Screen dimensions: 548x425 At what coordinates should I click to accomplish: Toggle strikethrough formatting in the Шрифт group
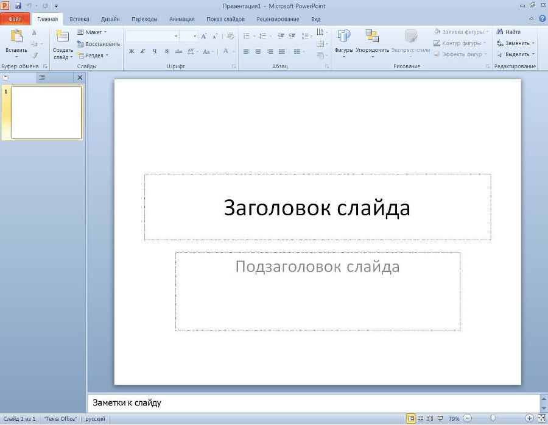coord(178,51)
